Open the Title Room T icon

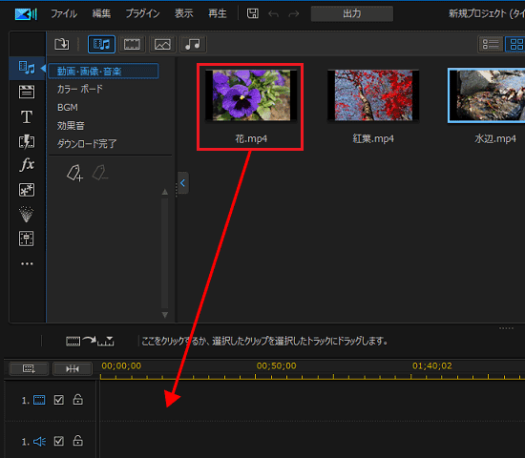27,116
